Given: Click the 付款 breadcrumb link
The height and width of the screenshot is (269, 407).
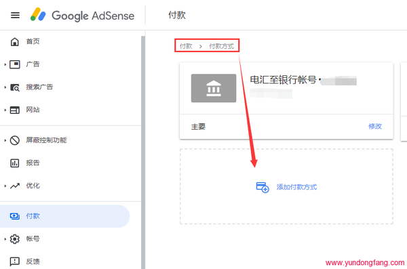Looking at the screenshot, I should (186, 47).
